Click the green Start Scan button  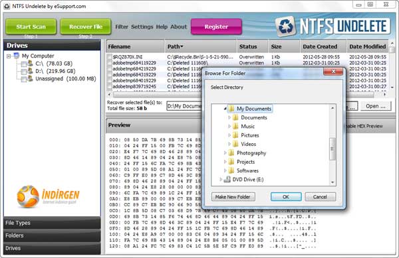31,27
